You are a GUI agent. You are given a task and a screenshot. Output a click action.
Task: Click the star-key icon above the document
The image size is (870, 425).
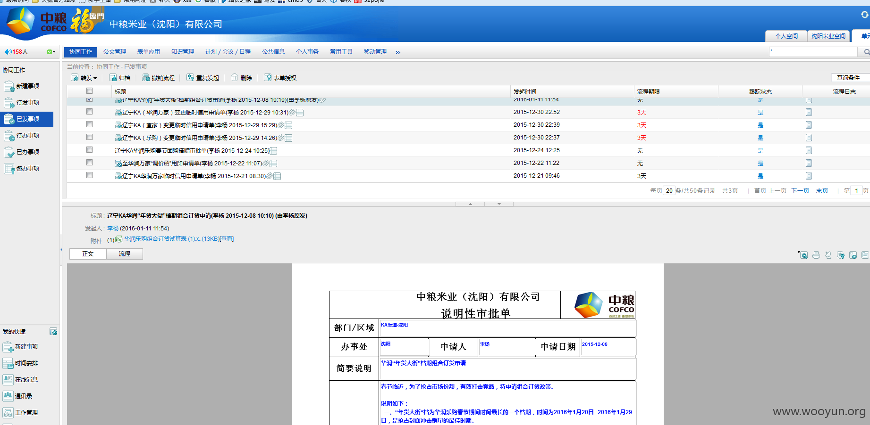pyautogui.click(x=841, y=255)
